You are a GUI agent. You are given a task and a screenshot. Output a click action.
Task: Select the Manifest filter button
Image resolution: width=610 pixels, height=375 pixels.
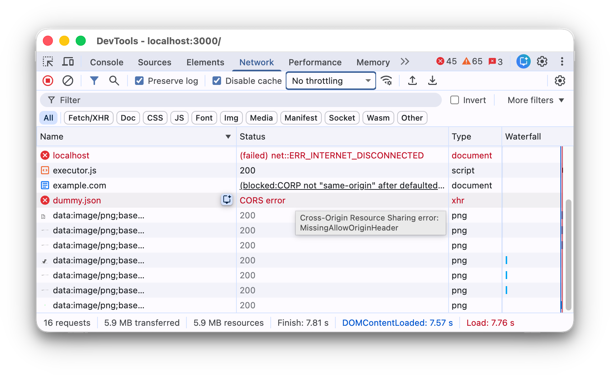[301, 118]
